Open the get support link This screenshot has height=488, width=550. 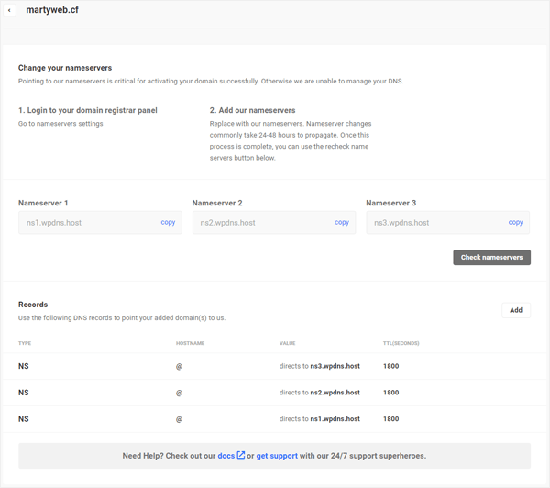pos(277,456)
